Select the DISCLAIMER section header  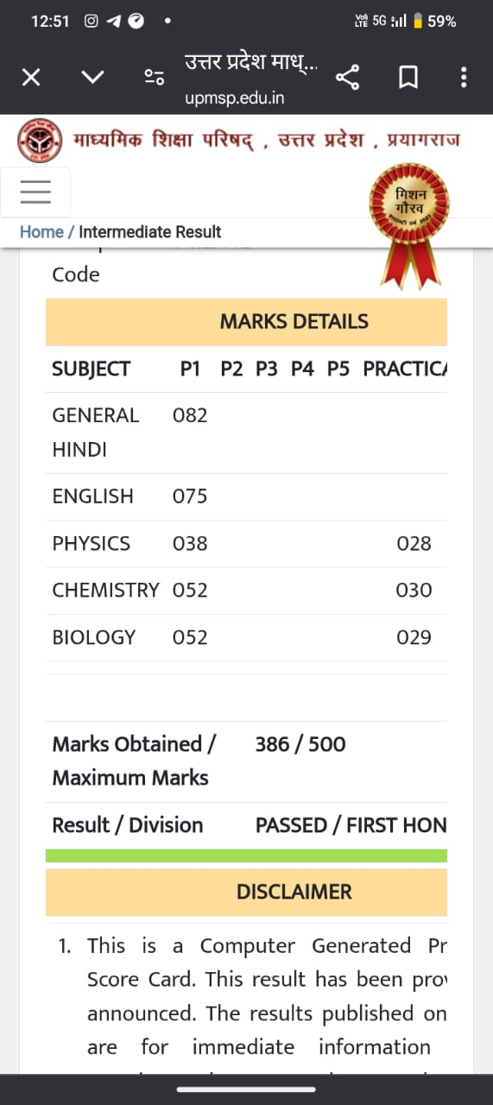[x=246, y=892]
